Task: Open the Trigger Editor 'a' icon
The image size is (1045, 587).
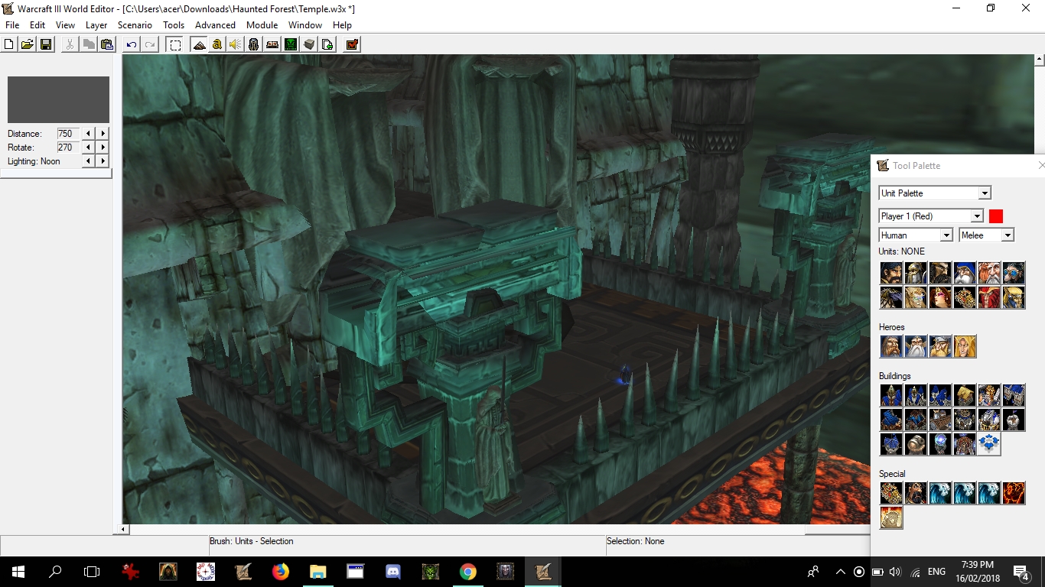Action: (x=217, y=44)
